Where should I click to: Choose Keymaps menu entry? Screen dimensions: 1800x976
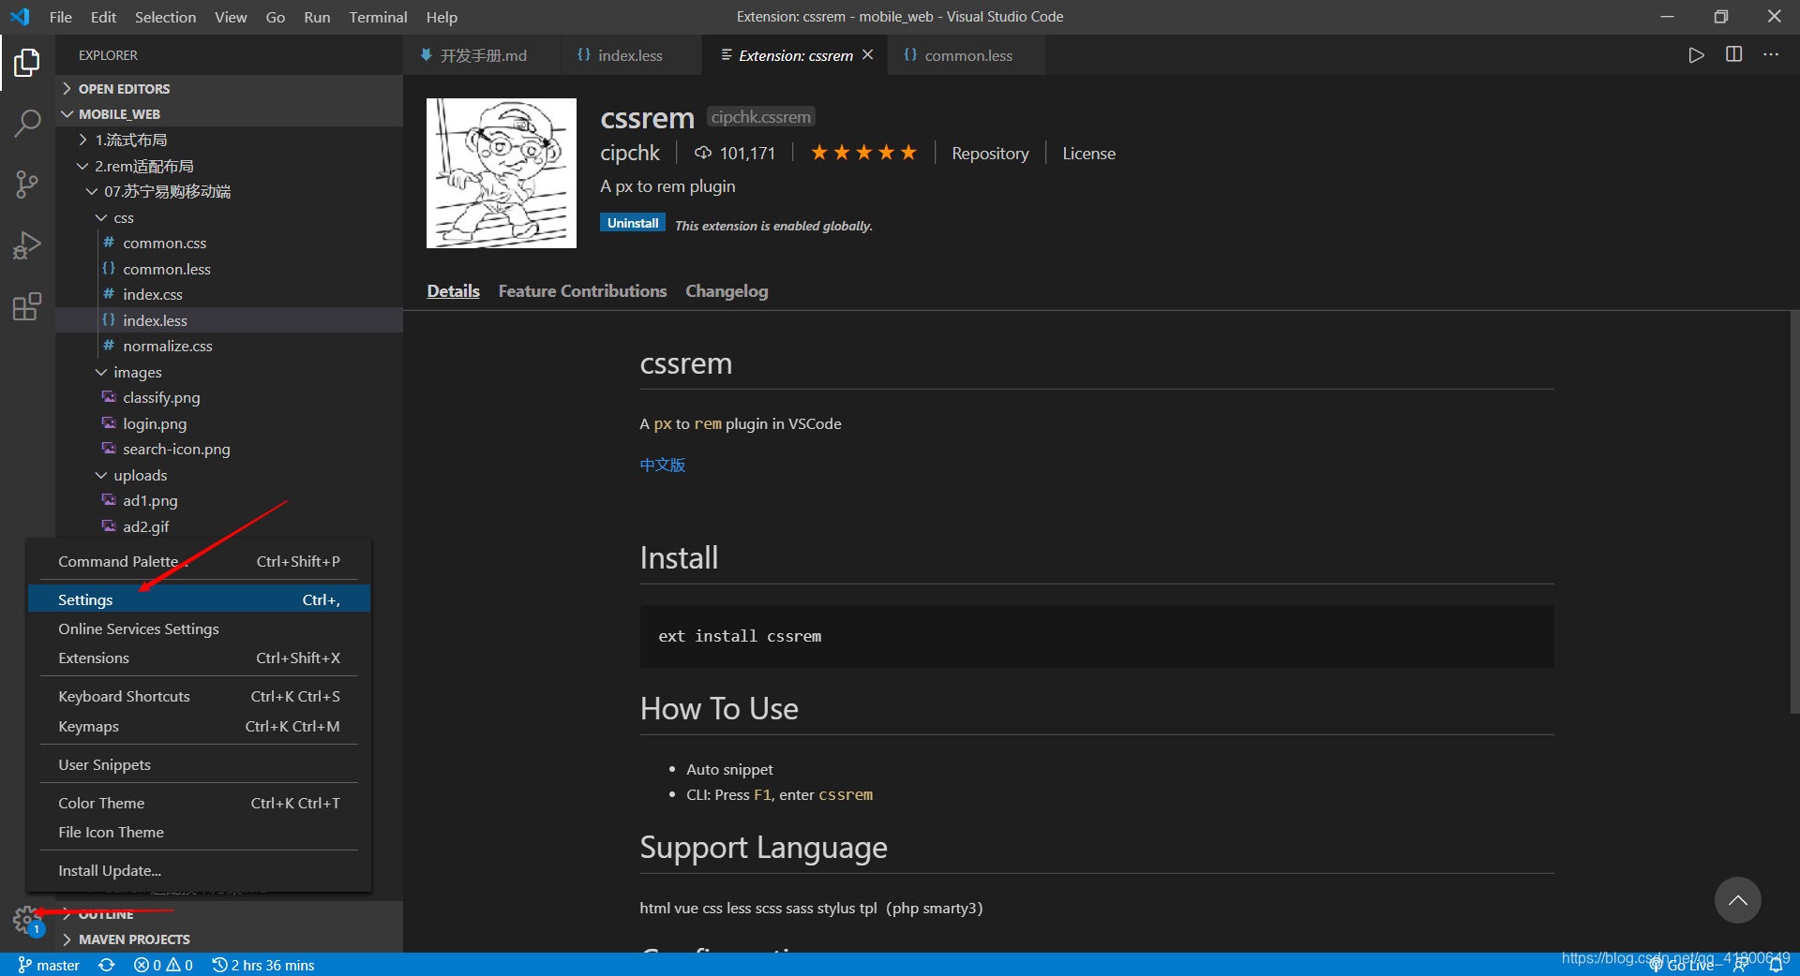click(x=199, y=726)
